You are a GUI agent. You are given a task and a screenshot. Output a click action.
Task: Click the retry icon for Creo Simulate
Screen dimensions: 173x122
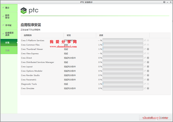click(x=145, y=88)
